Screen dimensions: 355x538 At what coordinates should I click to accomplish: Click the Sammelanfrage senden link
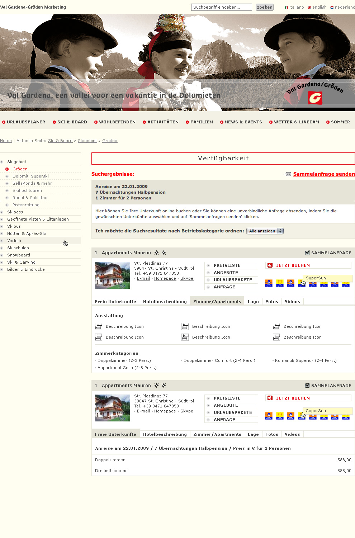pos(324,174)
